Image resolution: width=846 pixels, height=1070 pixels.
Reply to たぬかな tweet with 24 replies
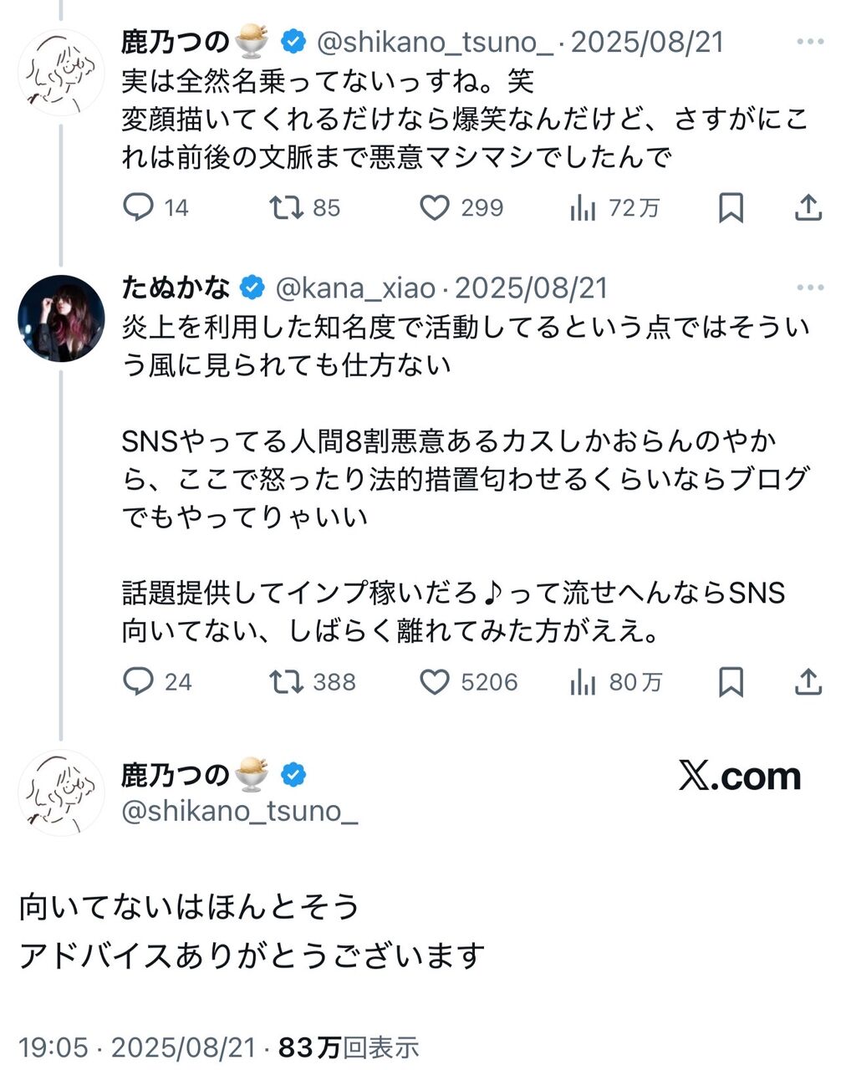tap(138, 682)
